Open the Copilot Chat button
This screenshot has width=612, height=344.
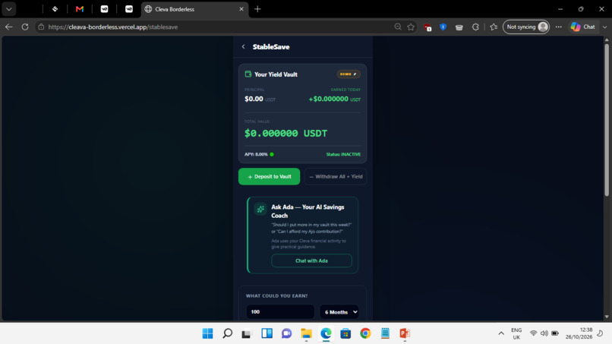583,27
